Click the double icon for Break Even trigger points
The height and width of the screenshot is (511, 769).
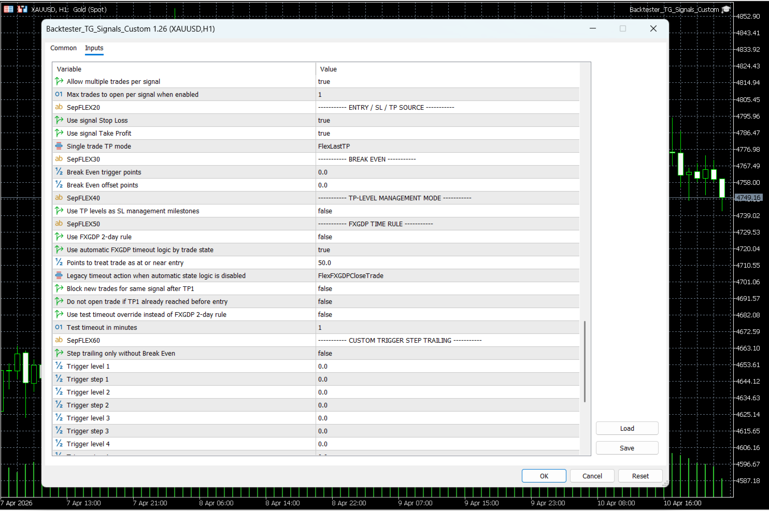(59, 172)
